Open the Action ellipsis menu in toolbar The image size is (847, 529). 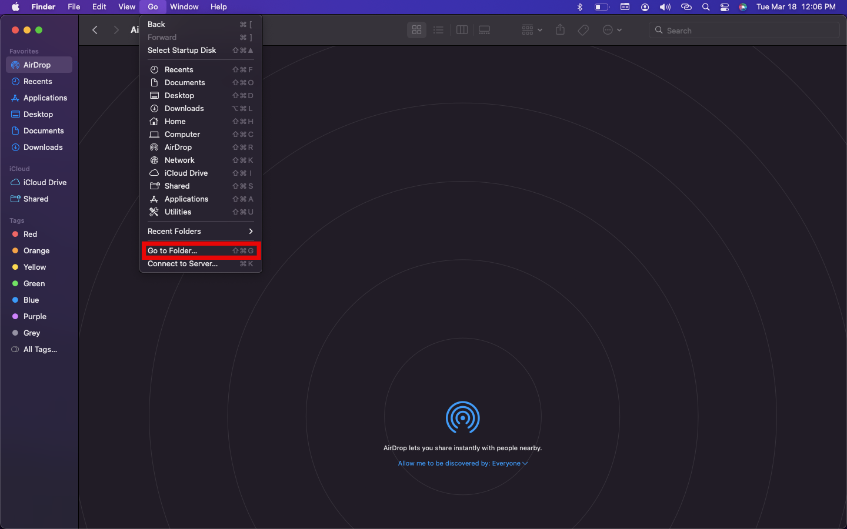click(612, 30)
